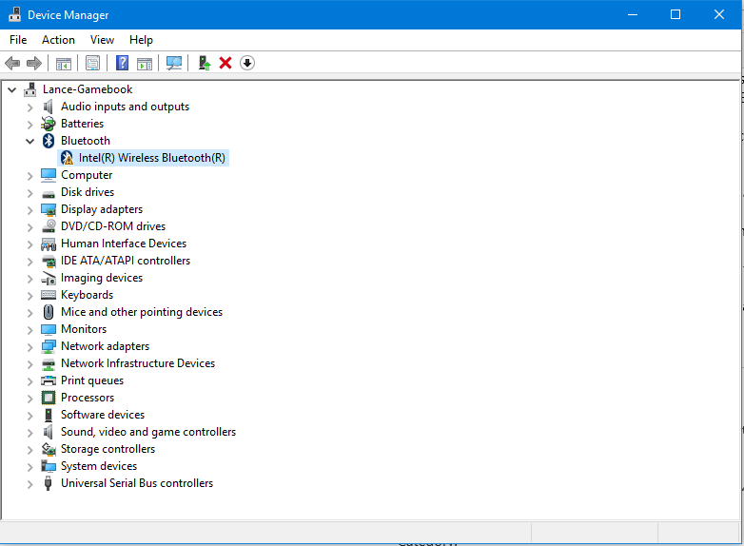
Task: Click the Print queues printer icon
Action: click(49, 380)
